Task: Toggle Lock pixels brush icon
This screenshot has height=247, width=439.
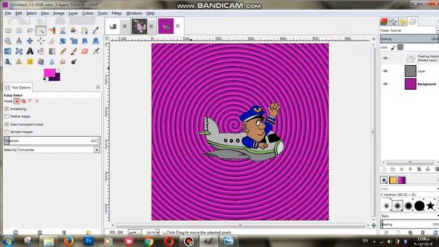Action: (x=393, y=47)
